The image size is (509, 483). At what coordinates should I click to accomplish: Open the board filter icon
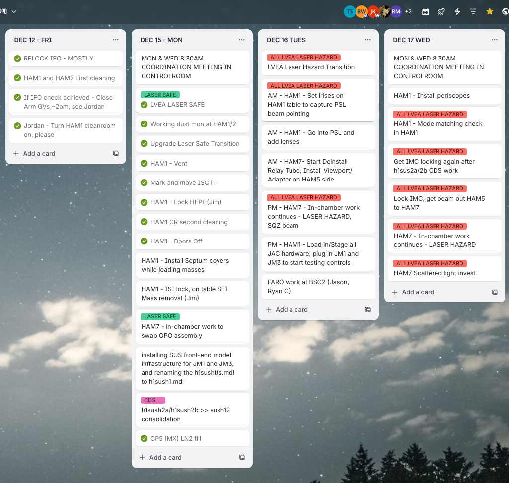pos(473,11)
